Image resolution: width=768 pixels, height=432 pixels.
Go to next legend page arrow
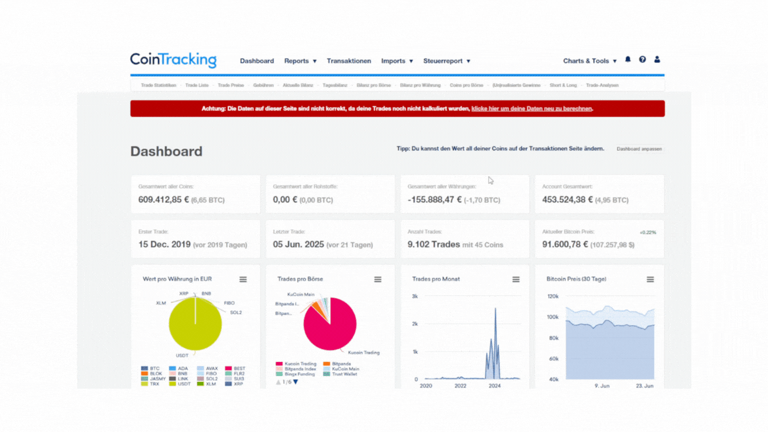[x=295, y=382]
